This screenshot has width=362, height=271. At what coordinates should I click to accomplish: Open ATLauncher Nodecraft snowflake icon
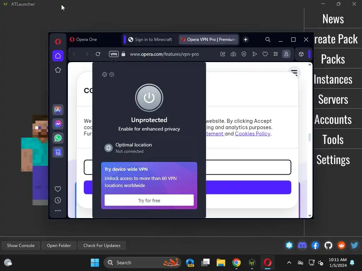tap(289, 245)
